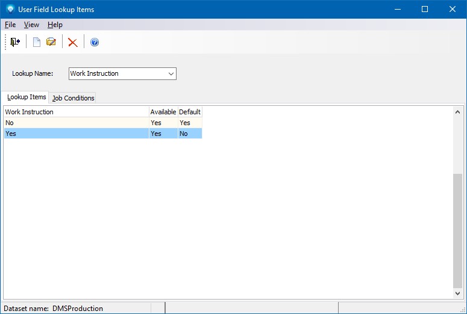
Task: Select the 'No' lookup item row
Action: pyautogui.click(x=76, y=123)
